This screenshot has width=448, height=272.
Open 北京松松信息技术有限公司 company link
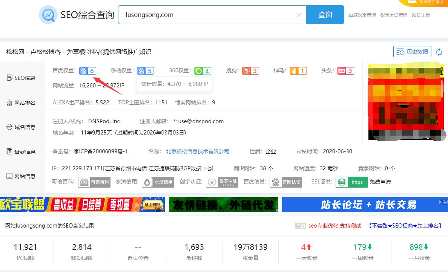coord(198,151)
